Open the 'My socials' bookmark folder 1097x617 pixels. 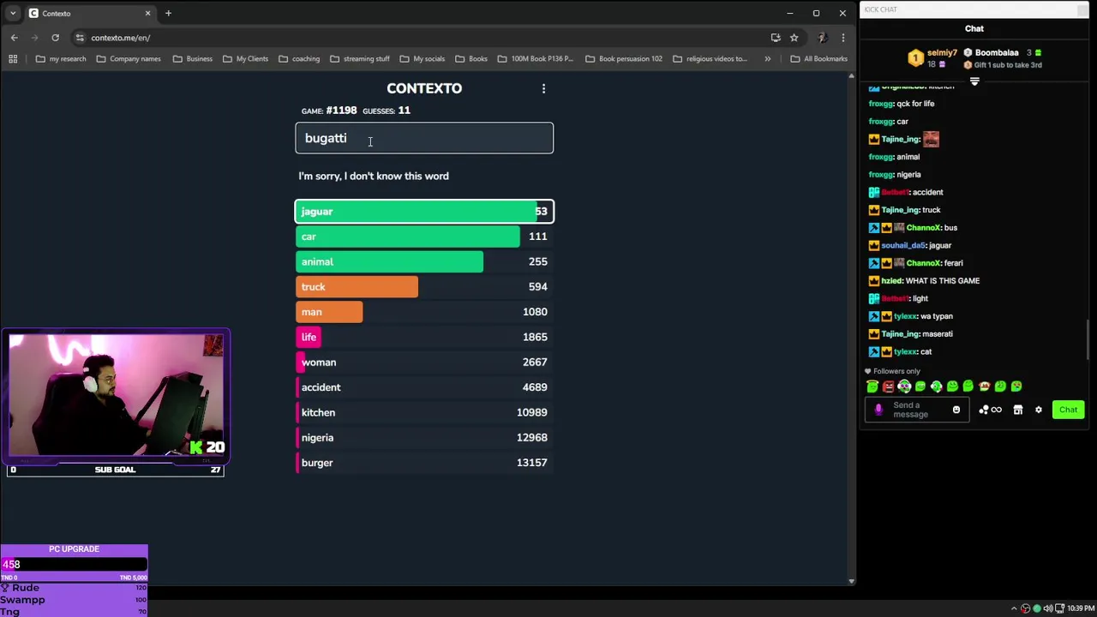[422, 58]
